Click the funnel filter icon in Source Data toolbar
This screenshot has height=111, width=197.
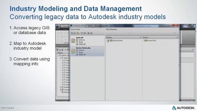coord(82,33)
